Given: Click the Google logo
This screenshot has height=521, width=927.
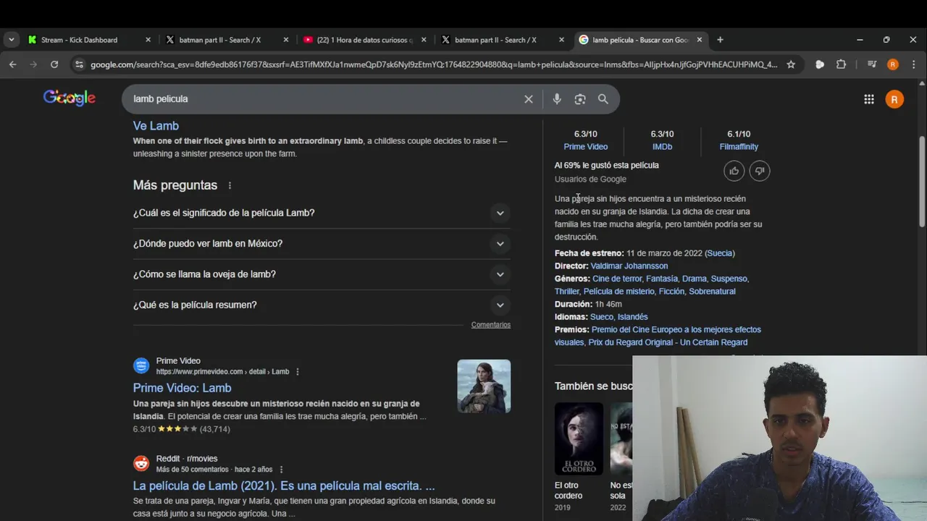Looking at the screenshot, I should point(70,98).
